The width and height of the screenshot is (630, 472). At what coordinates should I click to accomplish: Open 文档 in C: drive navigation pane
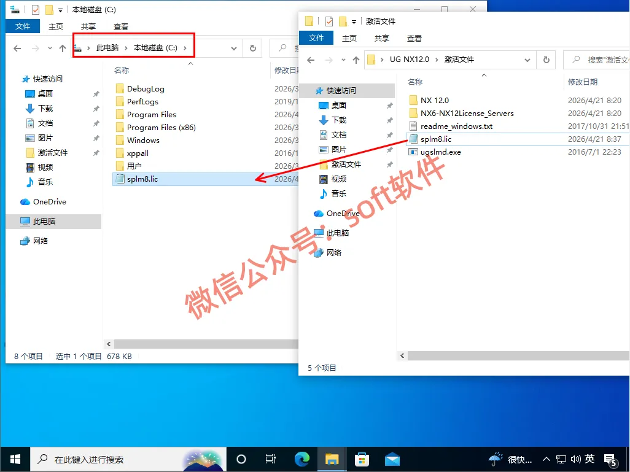coord(45,123)
